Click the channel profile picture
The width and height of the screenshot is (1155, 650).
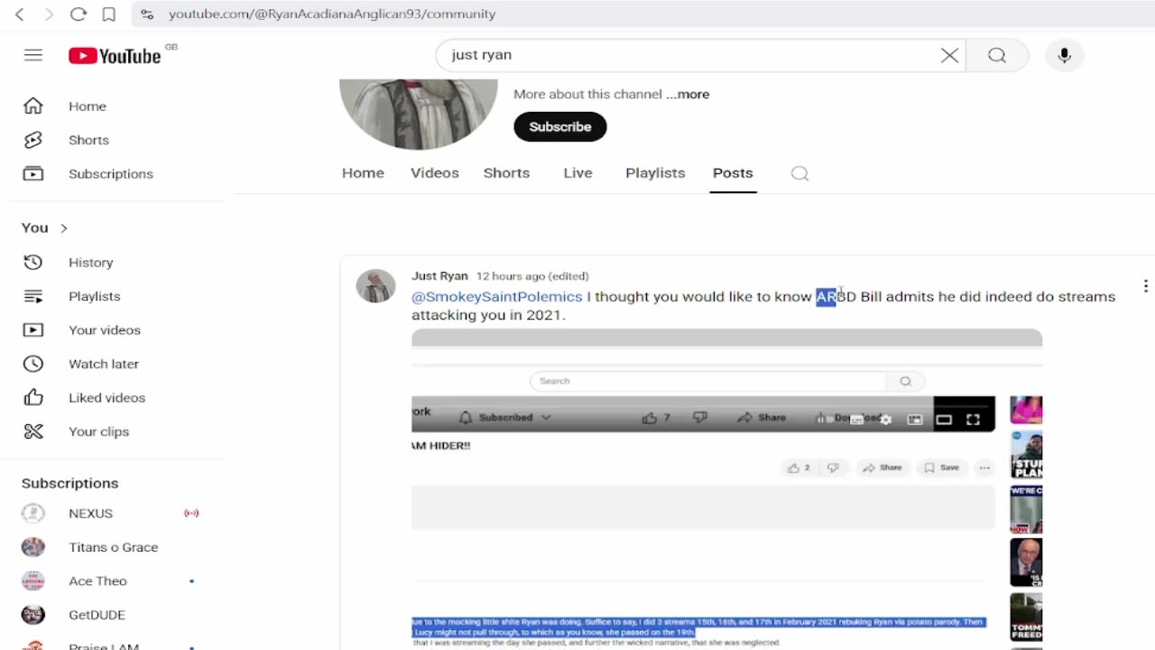418,113
